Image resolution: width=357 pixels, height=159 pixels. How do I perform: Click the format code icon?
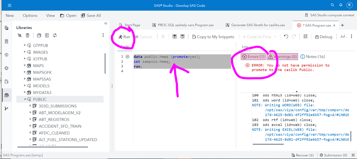(305, 37)
